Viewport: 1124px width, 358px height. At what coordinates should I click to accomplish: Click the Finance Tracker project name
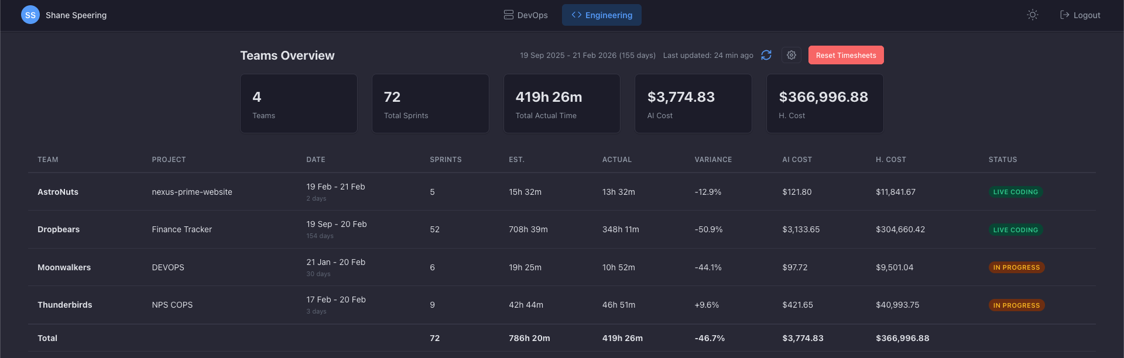182,229
